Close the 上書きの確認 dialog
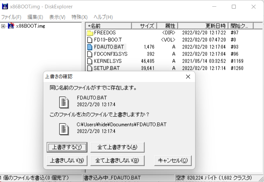The height and width of the screenshot is (182, 264). [x=188, y=77]
